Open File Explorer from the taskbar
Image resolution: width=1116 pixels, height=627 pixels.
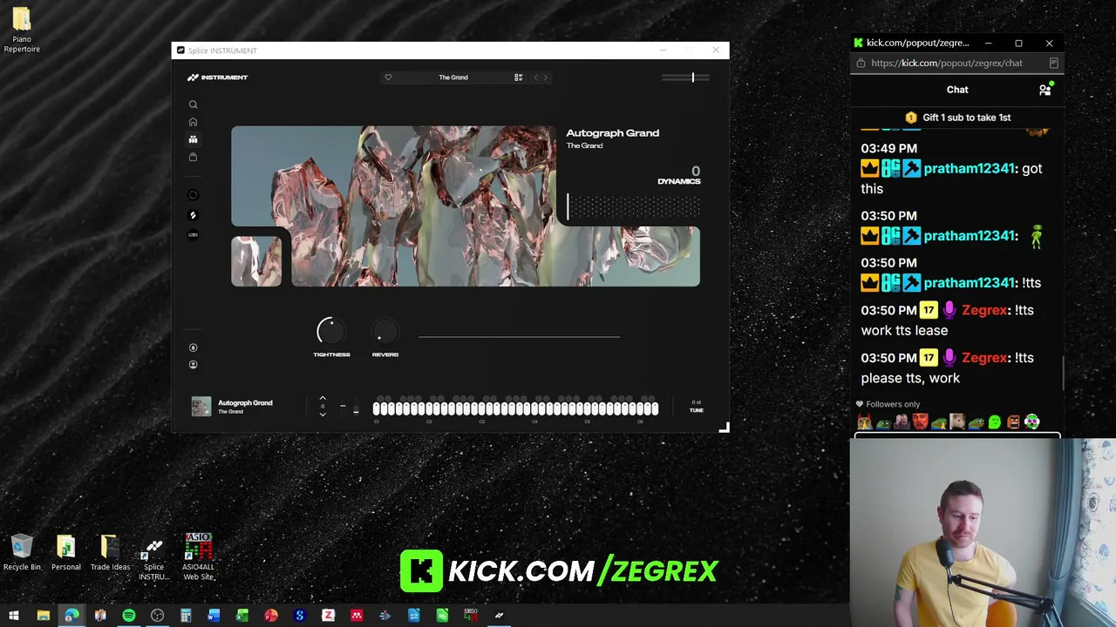click(x=43, y=616)
